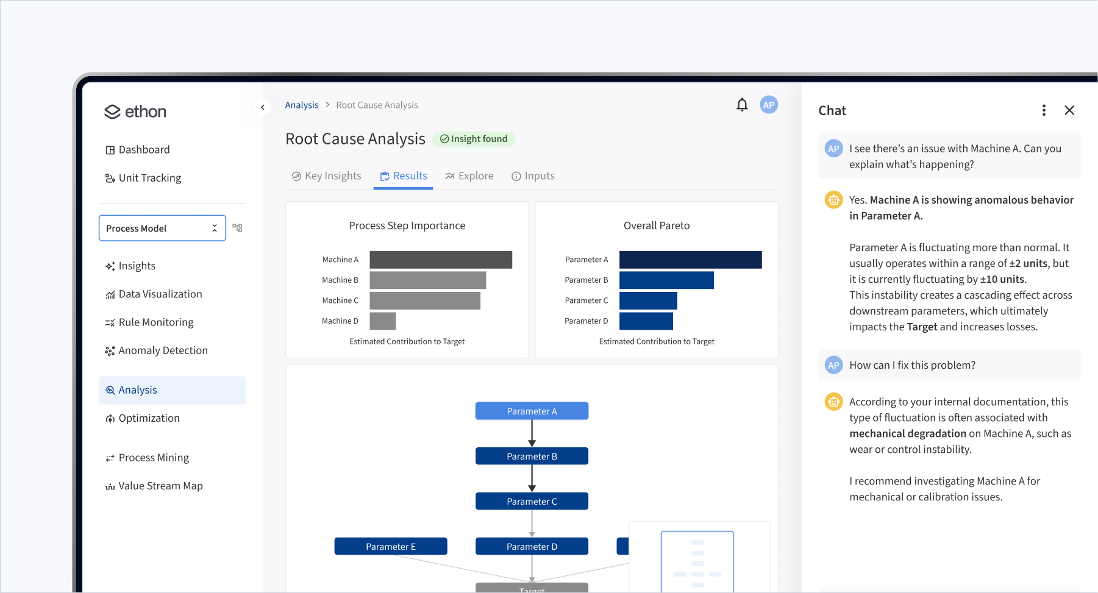Viewport: 1098px width, 593px height.
Task: Collapse the left sidebar with the chevron
Action: [x=262, y=107]
